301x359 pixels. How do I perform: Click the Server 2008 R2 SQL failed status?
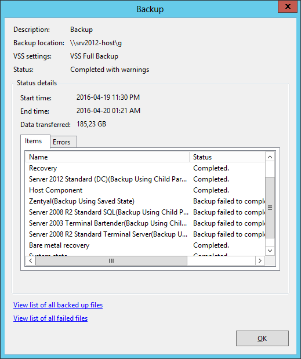(229, 212)
